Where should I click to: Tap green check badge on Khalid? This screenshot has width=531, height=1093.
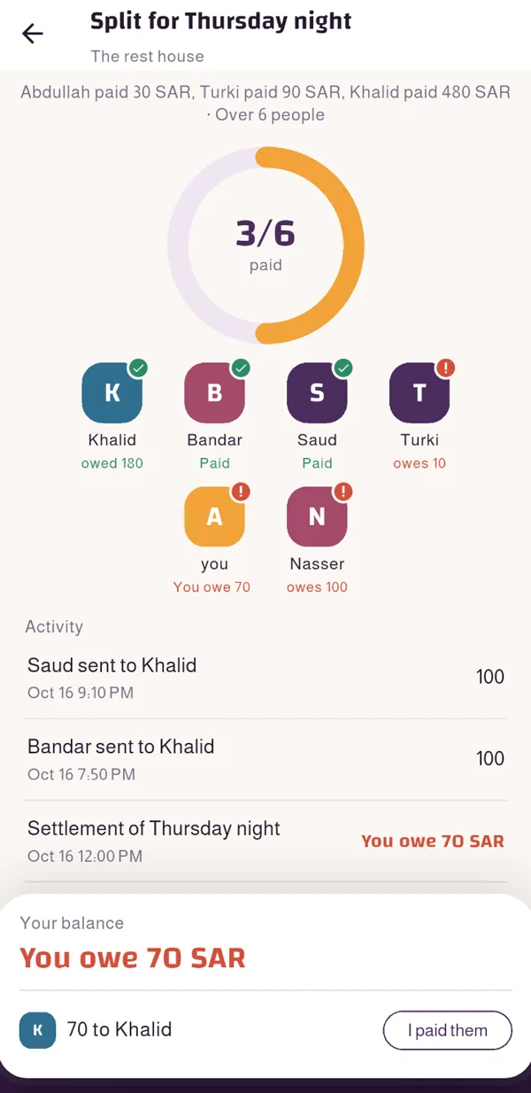[x=138, y=368]
